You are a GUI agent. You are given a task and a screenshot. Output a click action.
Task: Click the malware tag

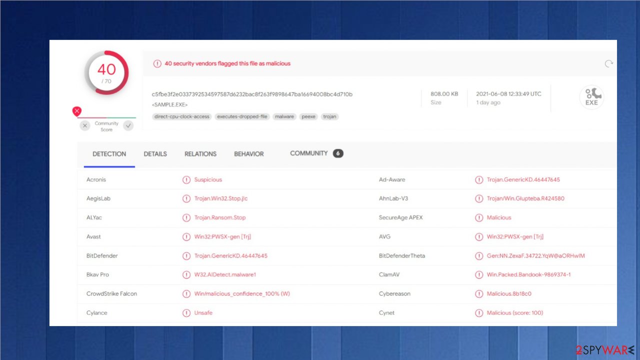(x=284, y=116)
